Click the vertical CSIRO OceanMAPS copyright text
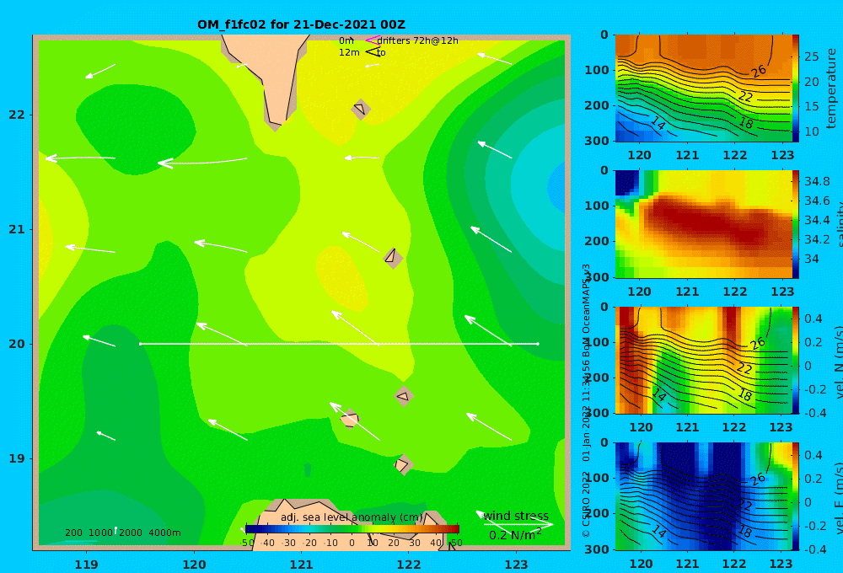The height and width of the screenshot is (573, 843). [x=586, y=400]
